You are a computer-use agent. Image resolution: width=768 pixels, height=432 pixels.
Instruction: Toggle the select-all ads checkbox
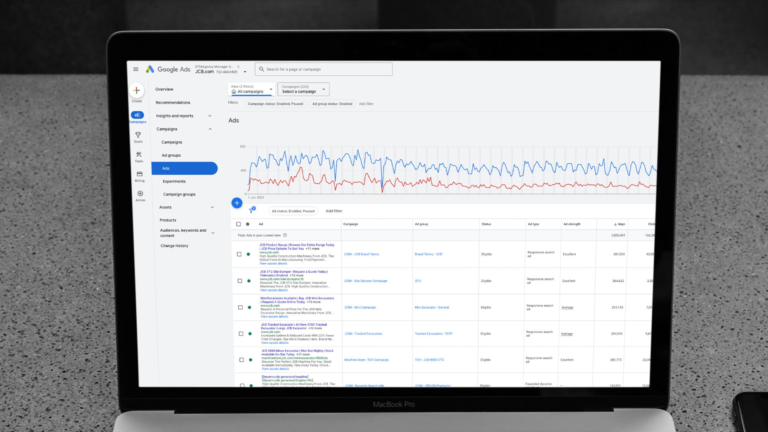coord(238,224)
